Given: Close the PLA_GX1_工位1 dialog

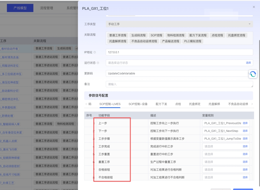Looking at the screenshot, I should 254,7.
